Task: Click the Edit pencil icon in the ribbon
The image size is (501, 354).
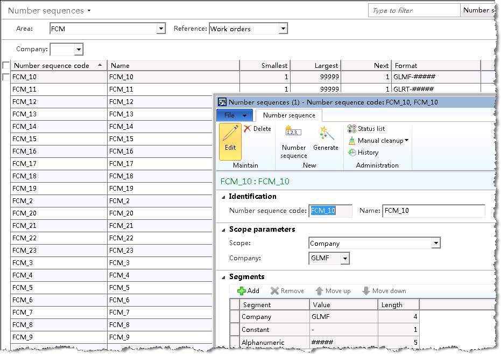Action: pos(231,133)
